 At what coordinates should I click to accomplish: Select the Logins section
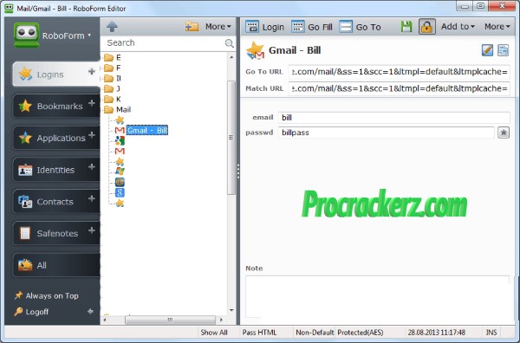(x=55, y=74)
